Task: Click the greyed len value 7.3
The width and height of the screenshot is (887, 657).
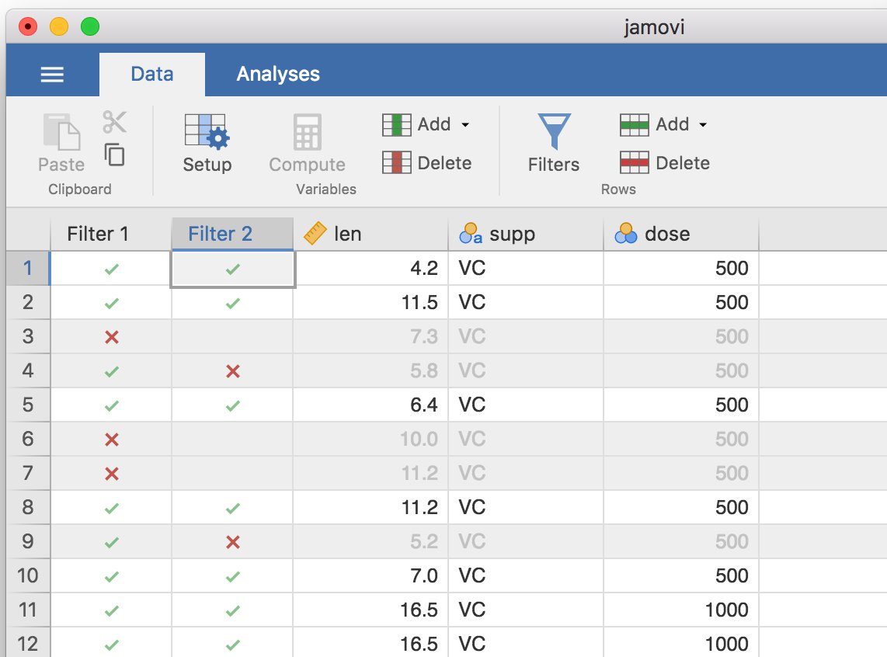Action: tap(424, 336)
